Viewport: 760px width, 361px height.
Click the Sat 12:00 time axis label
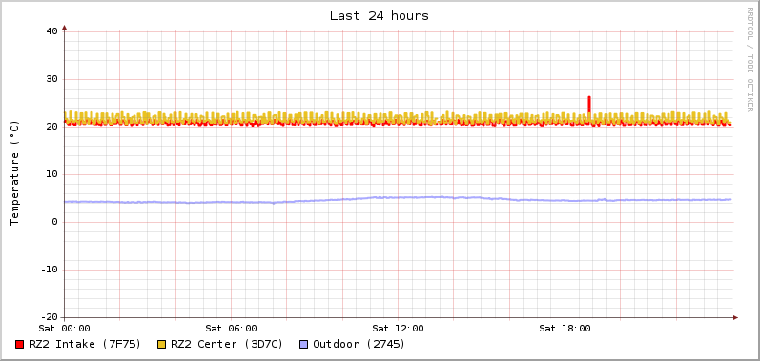pos(398,329)
